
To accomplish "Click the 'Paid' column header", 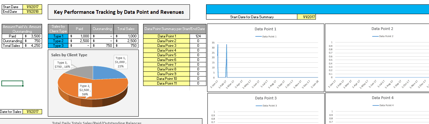I will point(79,29).
